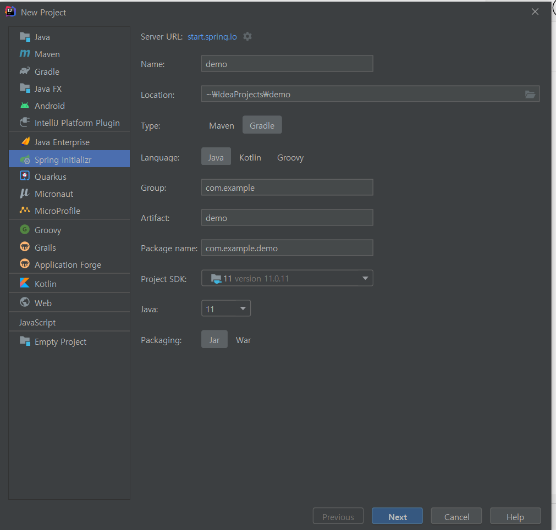Click the Java Enterprise icon
Viewport: 556px width, 530px height.
click(25, 142)
